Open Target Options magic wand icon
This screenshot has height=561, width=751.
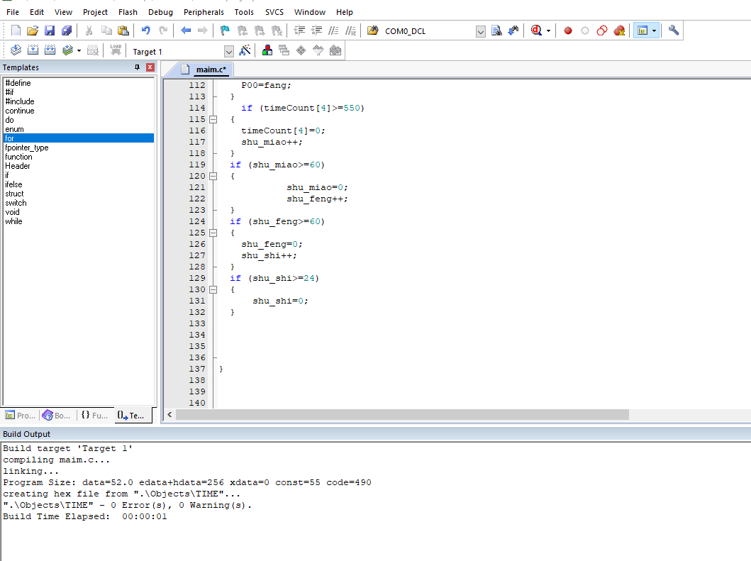(245, 50)
